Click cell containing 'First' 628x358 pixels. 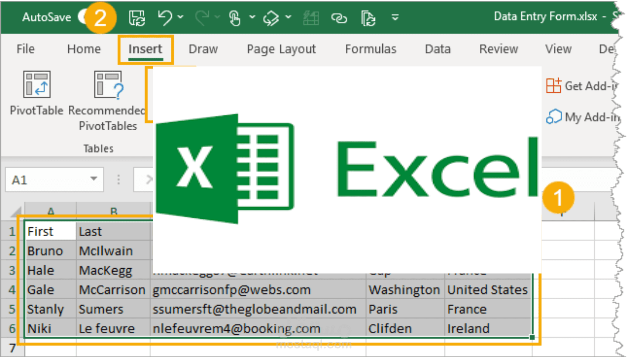pyautogui.click(x=51, y=231)
